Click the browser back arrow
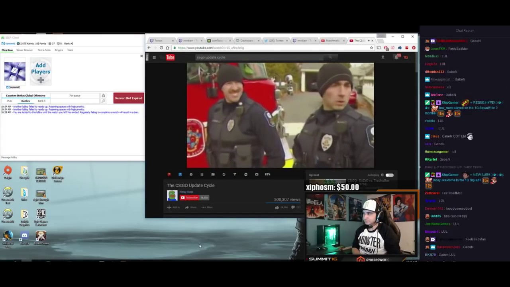Viewport: 510px width, 287px height. (x=149, y=48)
